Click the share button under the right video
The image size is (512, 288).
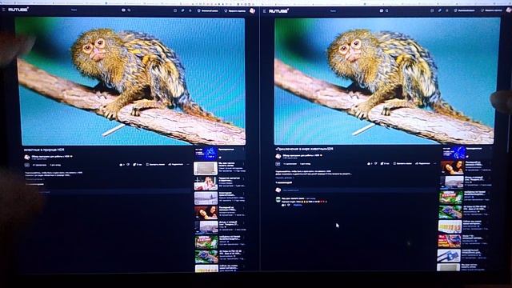point(423,163)
